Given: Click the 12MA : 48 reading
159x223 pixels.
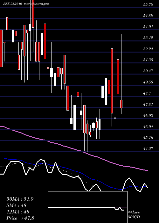Looking at the screenshot, I should pyautogui.click(x=18, y=212).
